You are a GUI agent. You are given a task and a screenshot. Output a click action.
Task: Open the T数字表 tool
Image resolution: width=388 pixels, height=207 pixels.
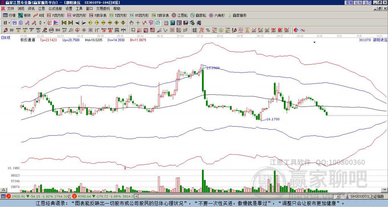(161, 15)
